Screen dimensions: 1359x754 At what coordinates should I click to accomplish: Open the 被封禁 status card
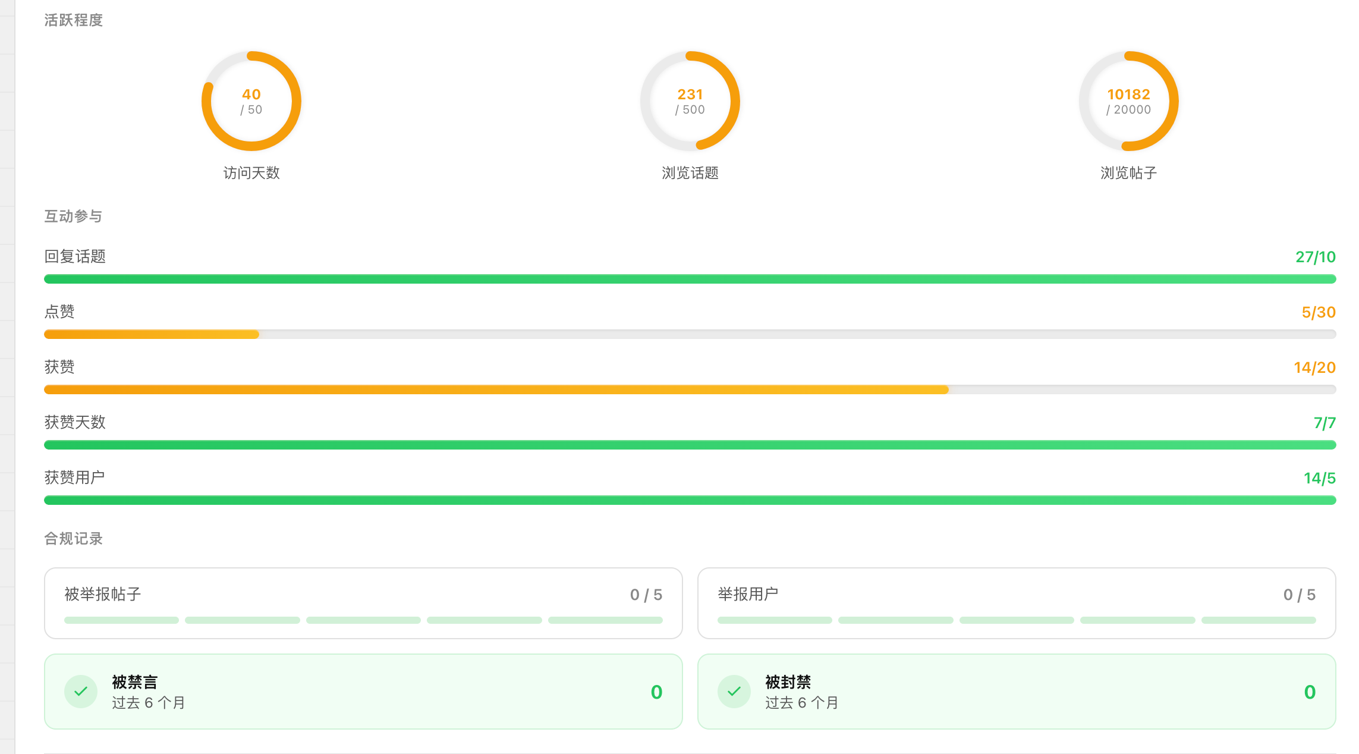(1017, 692)
